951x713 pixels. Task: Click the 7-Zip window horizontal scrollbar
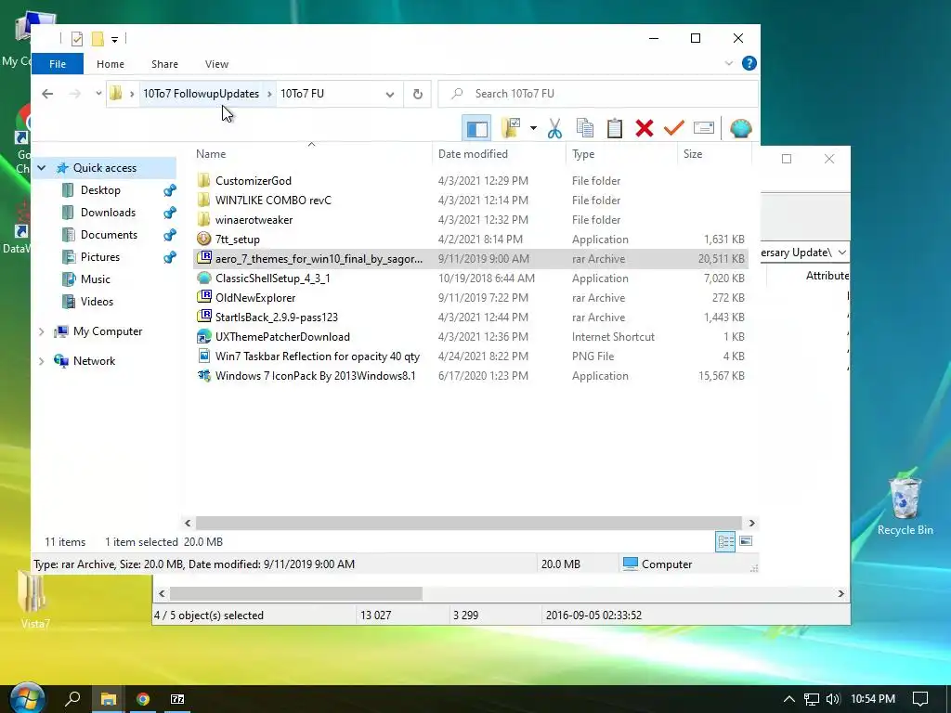(x=296, y=593)
